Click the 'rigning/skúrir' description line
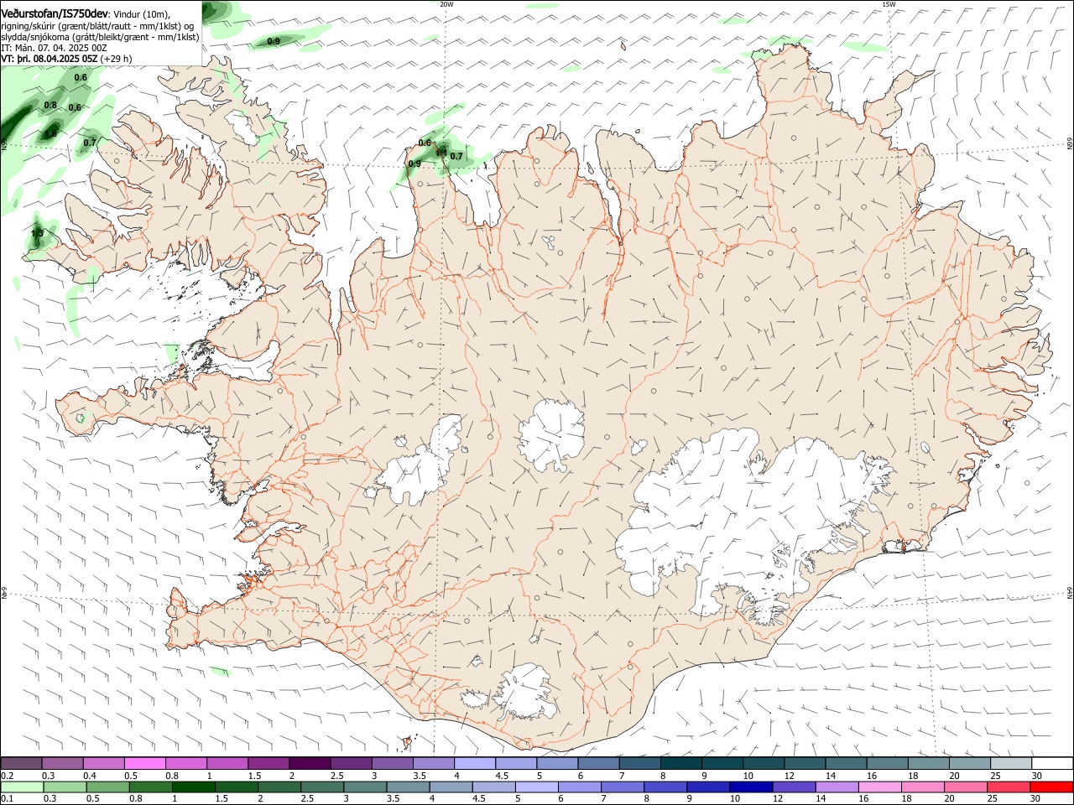Screen dimensions: 1074x805 97,26
